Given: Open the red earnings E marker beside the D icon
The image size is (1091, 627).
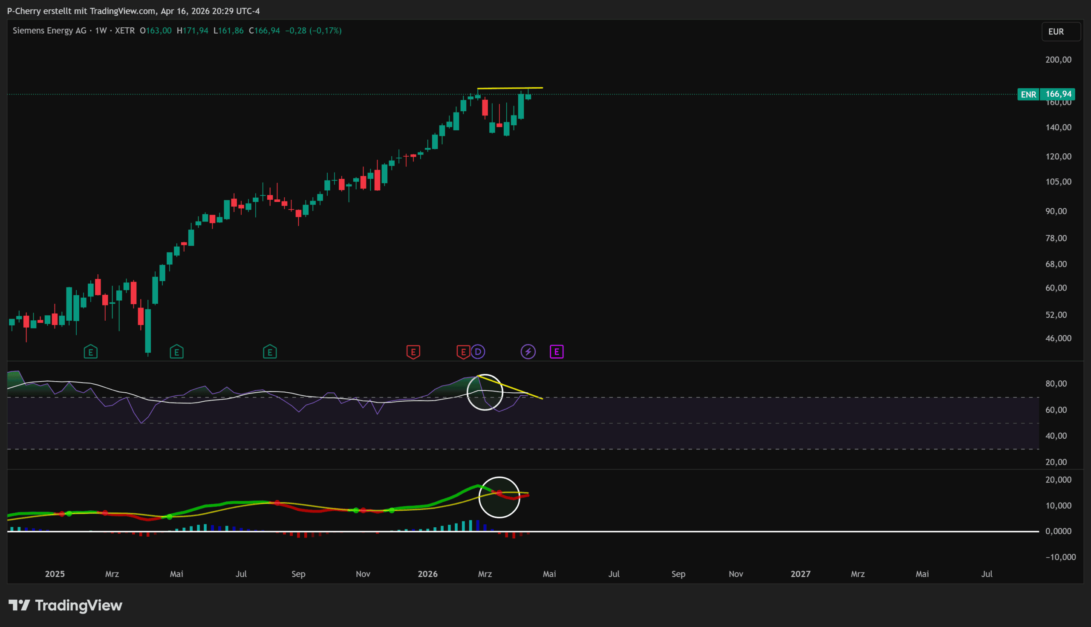Looking at the screenshot, I should point(463,352).
